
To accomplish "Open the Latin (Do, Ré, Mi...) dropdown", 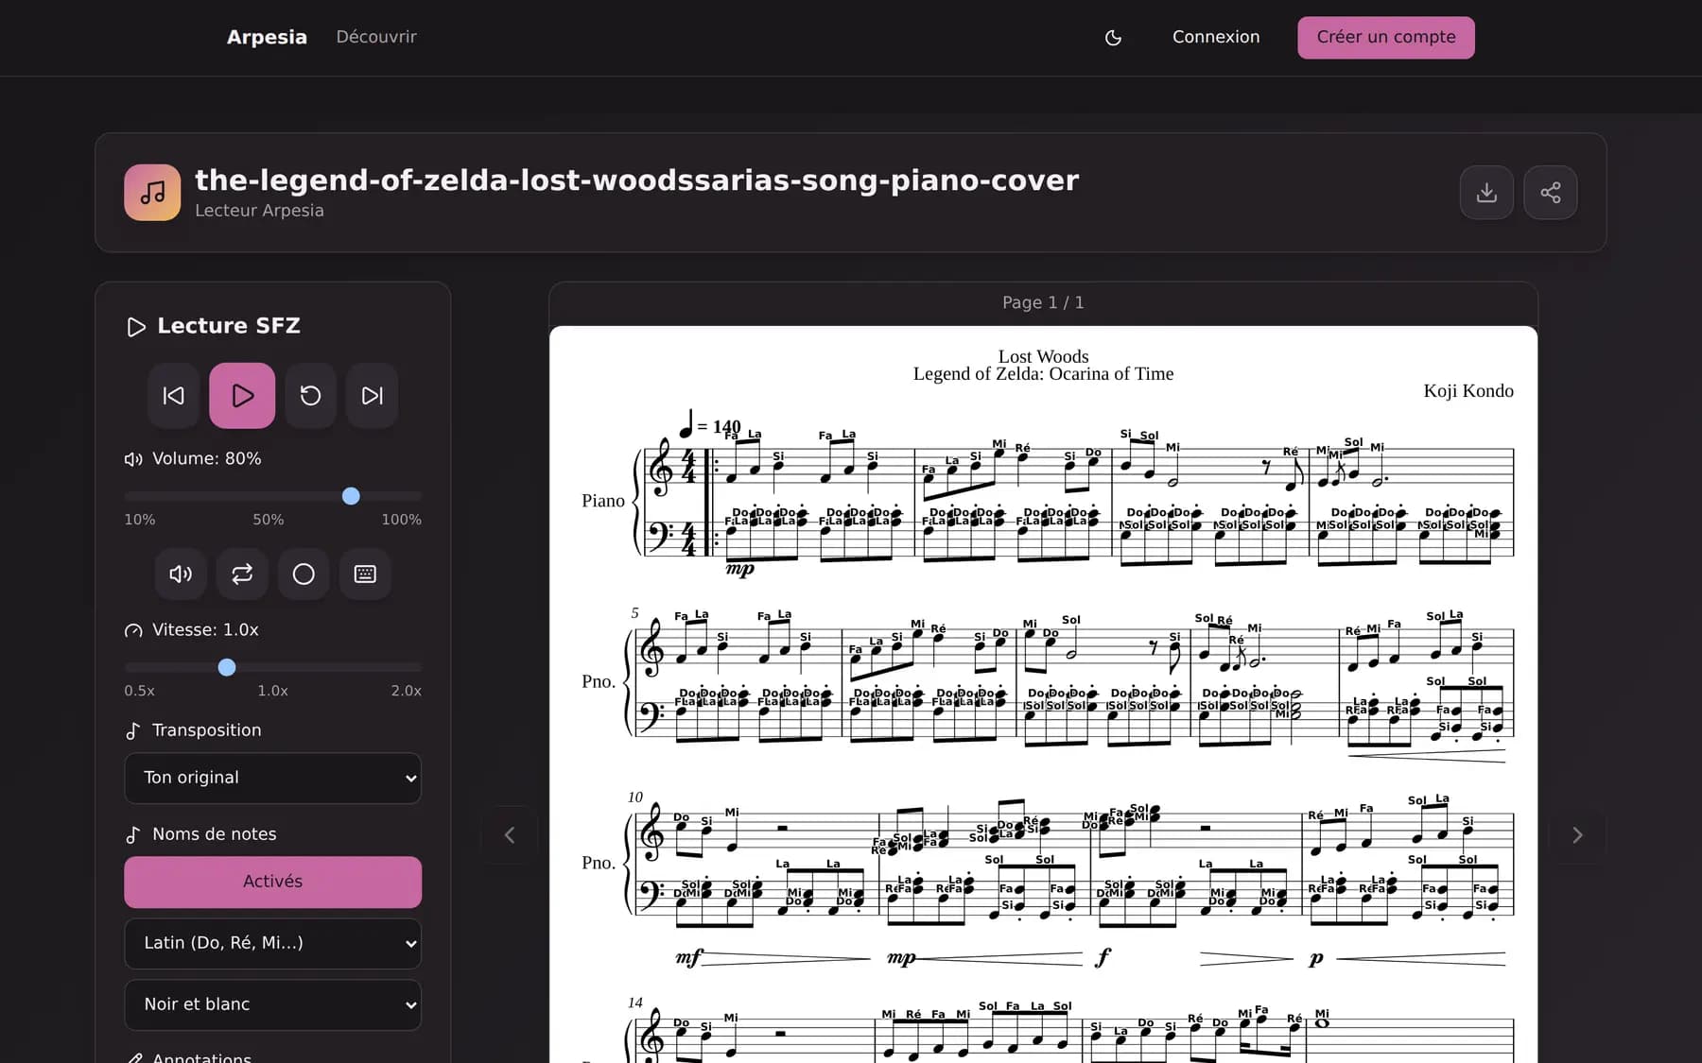I will pos(272,943).
